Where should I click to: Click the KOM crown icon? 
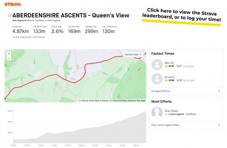(166, 66)
